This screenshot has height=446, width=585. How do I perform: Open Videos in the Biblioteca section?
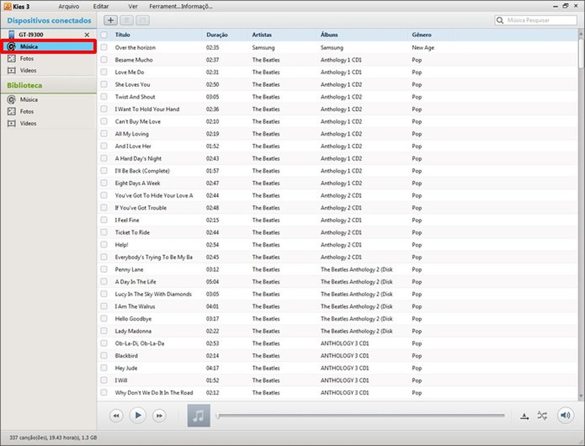28,124
